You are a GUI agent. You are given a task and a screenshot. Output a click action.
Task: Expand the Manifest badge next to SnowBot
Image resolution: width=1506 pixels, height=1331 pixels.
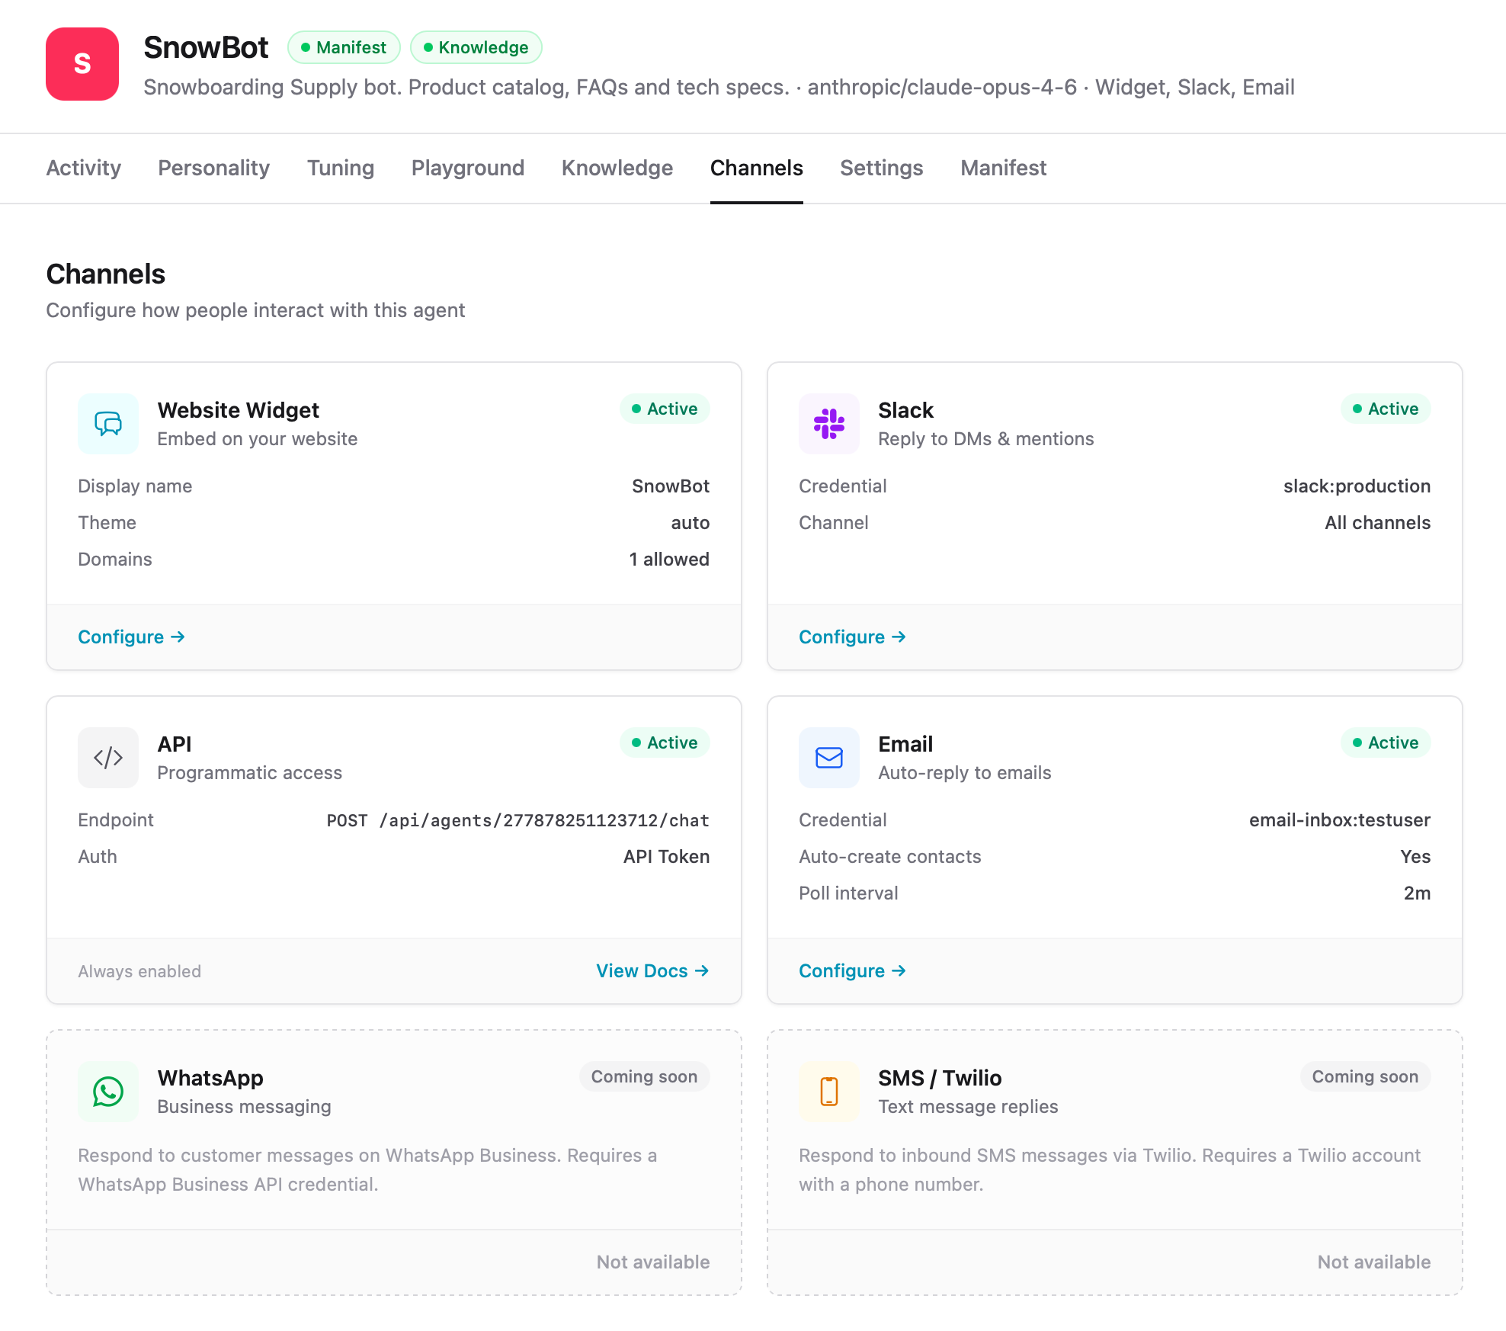click(344, 47)
